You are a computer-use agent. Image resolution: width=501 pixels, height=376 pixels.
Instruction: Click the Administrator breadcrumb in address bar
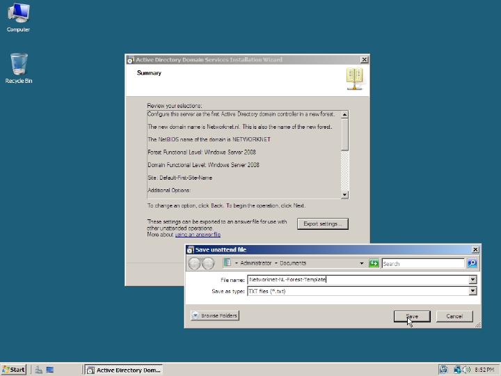pos(255,263)
